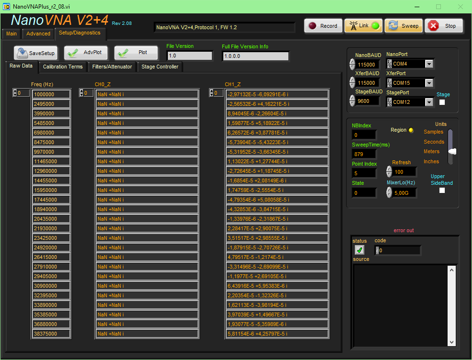The image size is (472, 360).
Task: Open the NanoPort COM4 dropdown
Action: click(429, 64)
